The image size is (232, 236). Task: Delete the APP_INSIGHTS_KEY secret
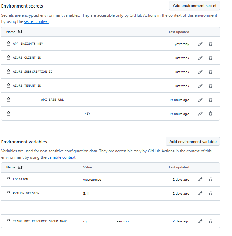tap(210, 44)
